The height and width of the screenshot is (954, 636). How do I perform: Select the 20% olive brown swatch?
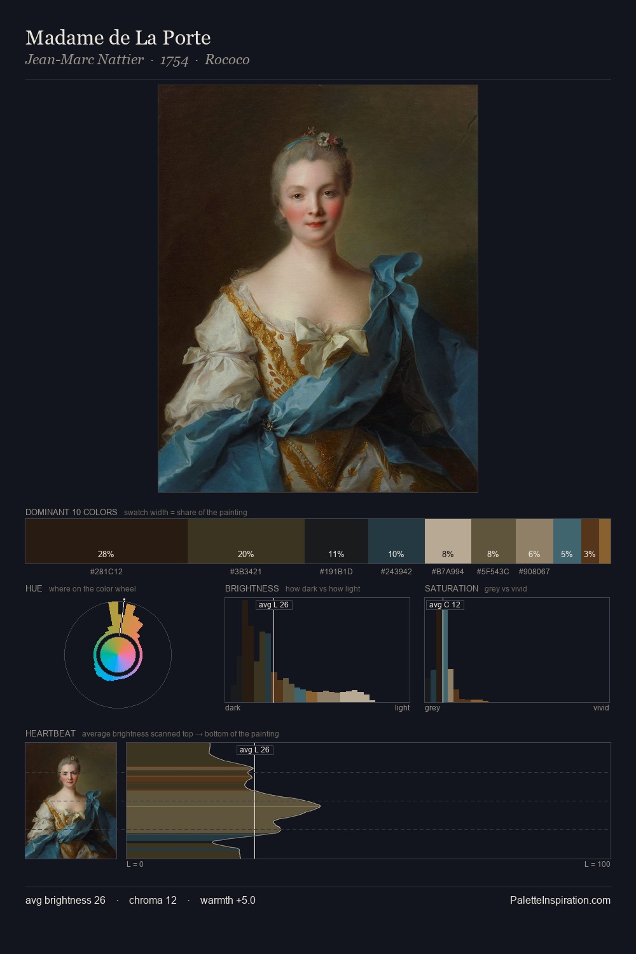click(246, 541)
